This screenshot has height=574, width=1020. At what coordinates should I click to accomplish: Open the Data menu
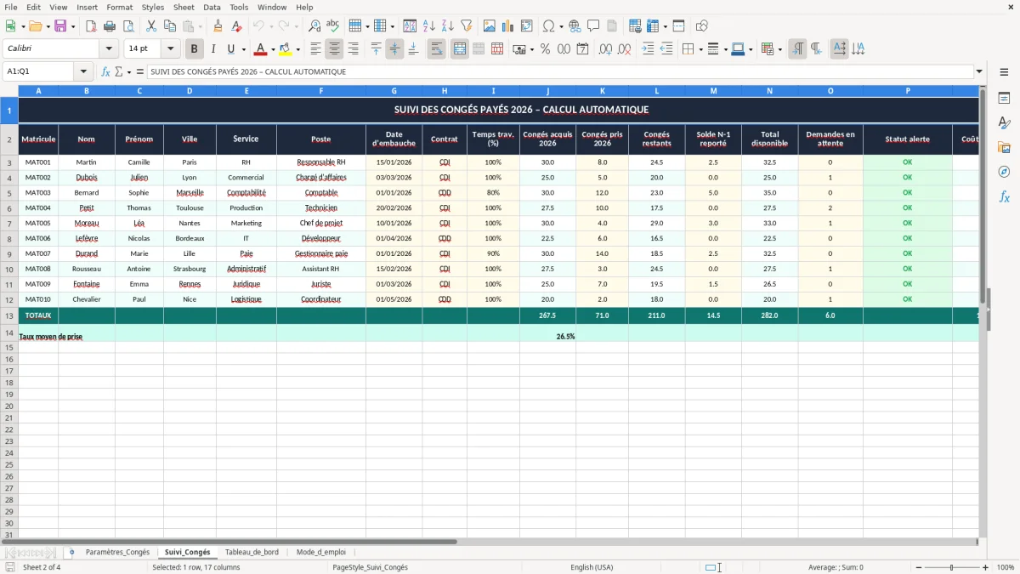tap(212, 7)
